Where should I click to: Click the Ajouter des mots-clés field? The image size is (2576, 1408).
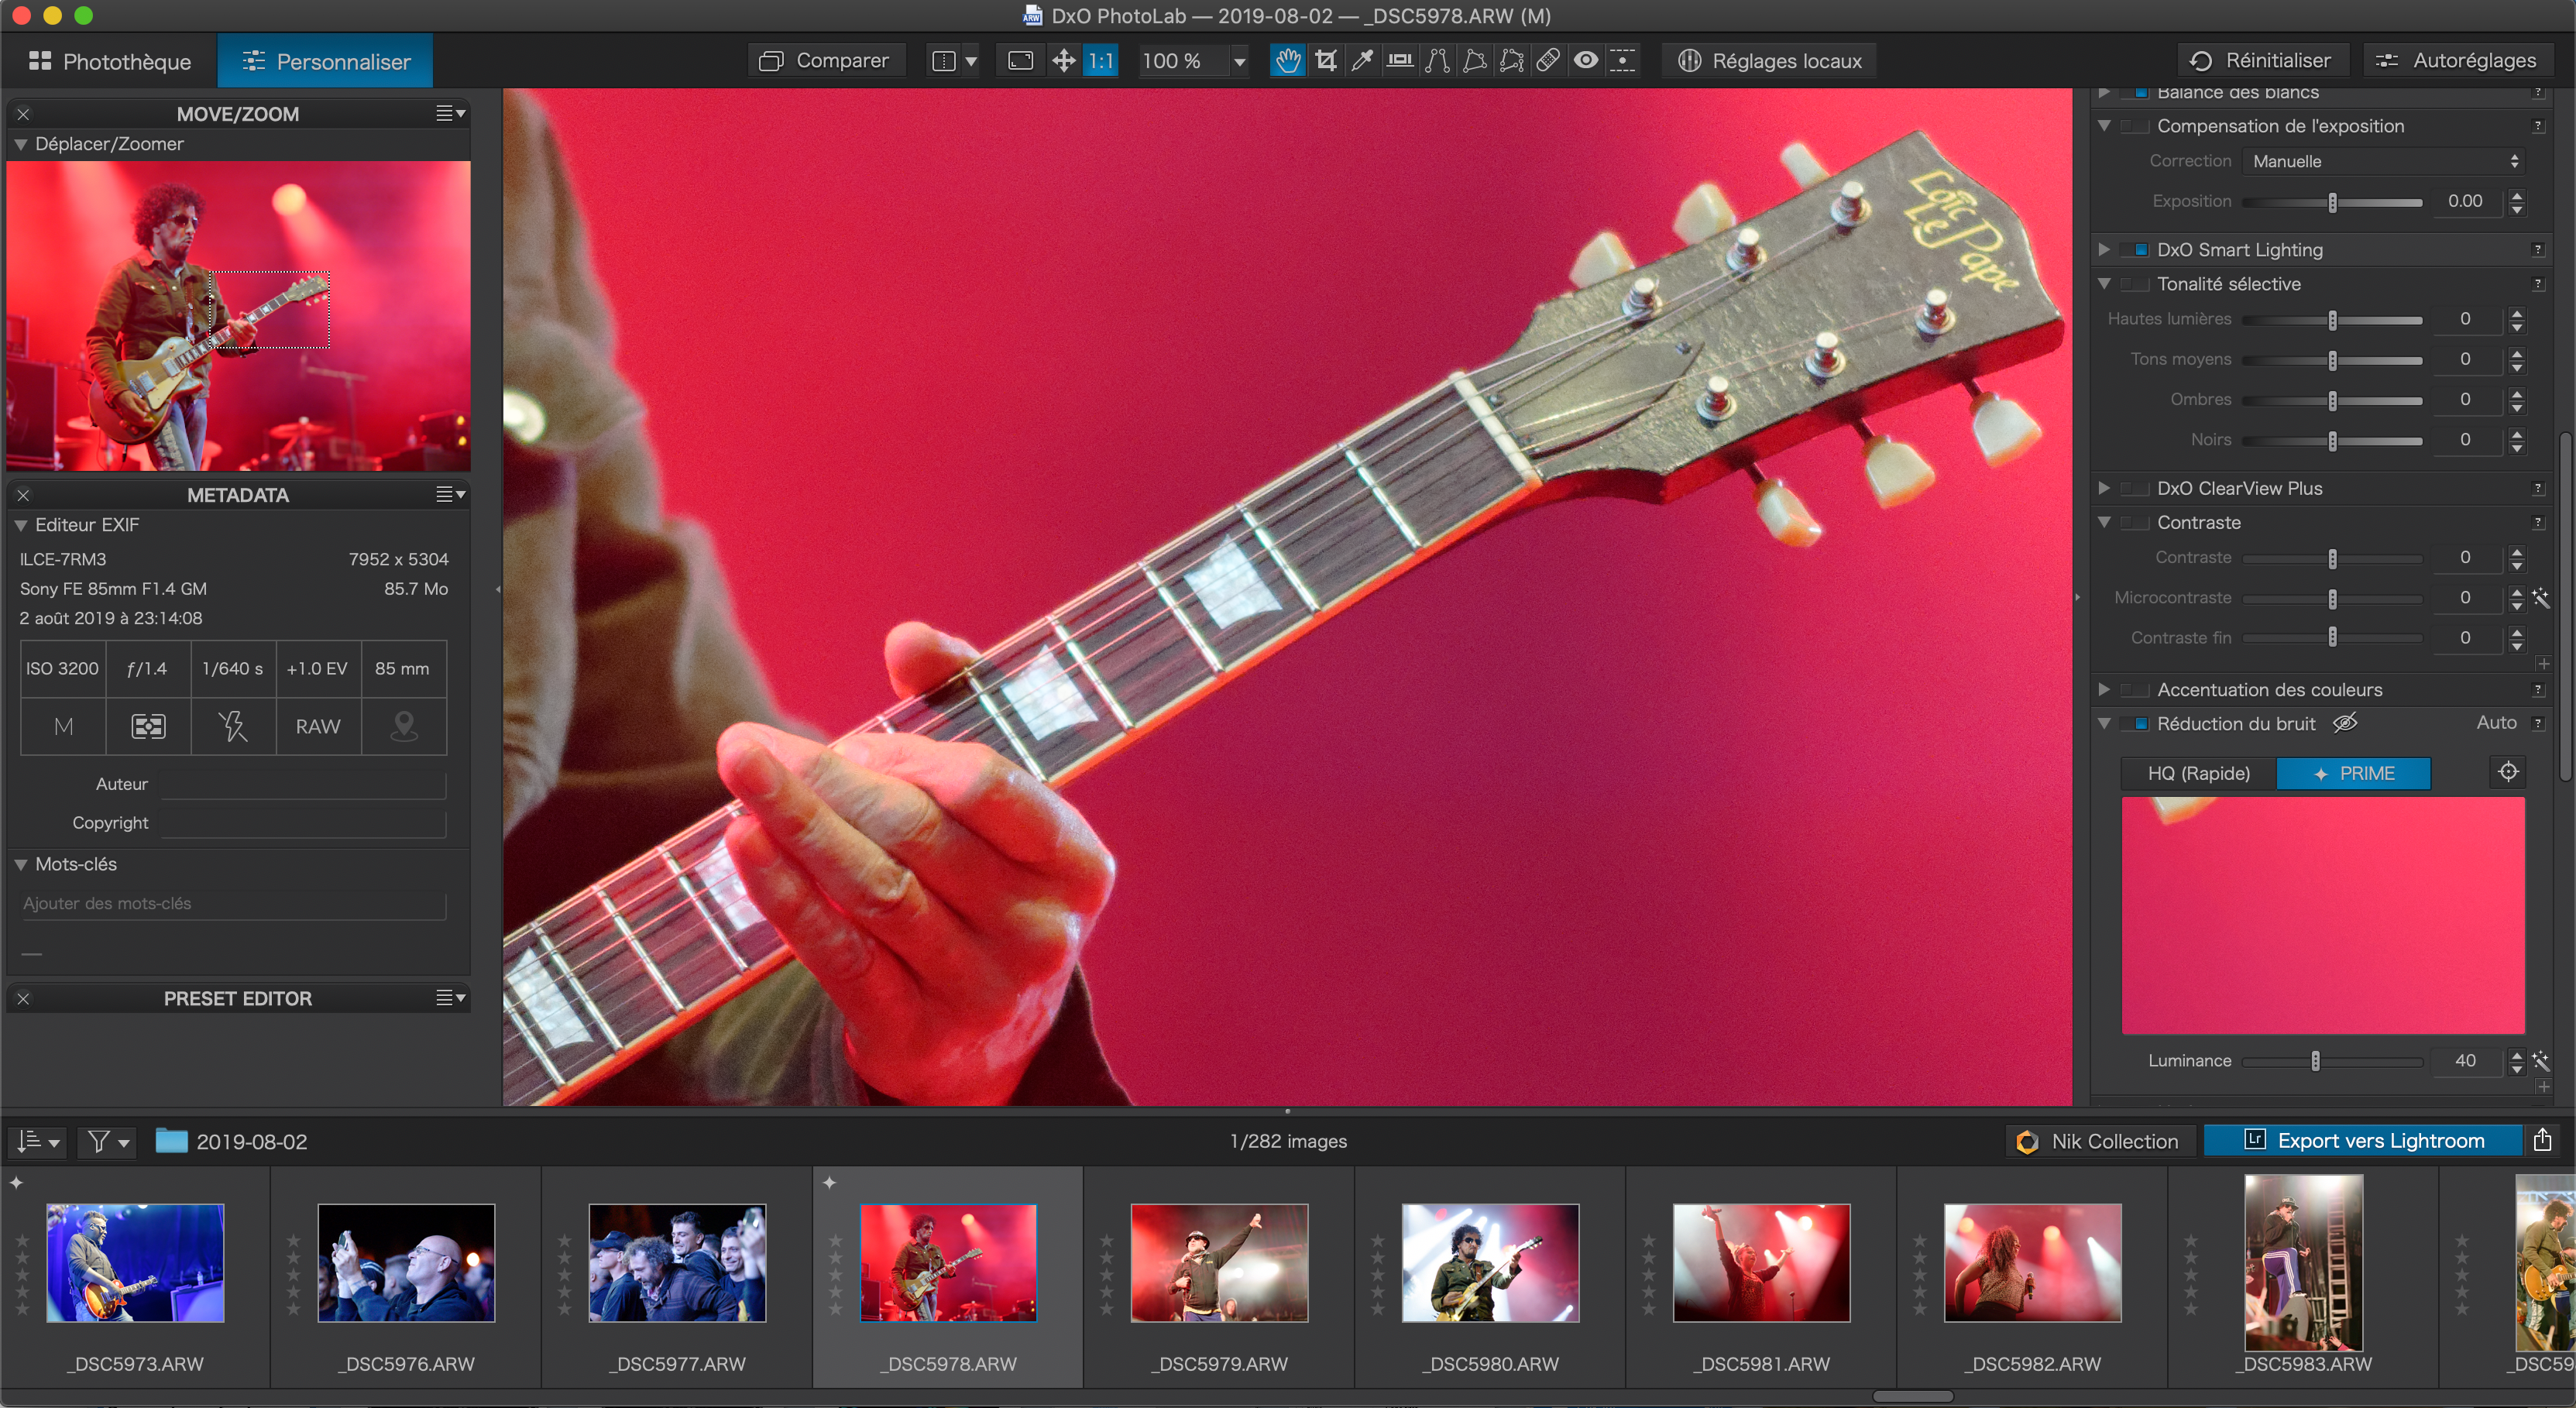pyautogui.click(x=233, y=903)
